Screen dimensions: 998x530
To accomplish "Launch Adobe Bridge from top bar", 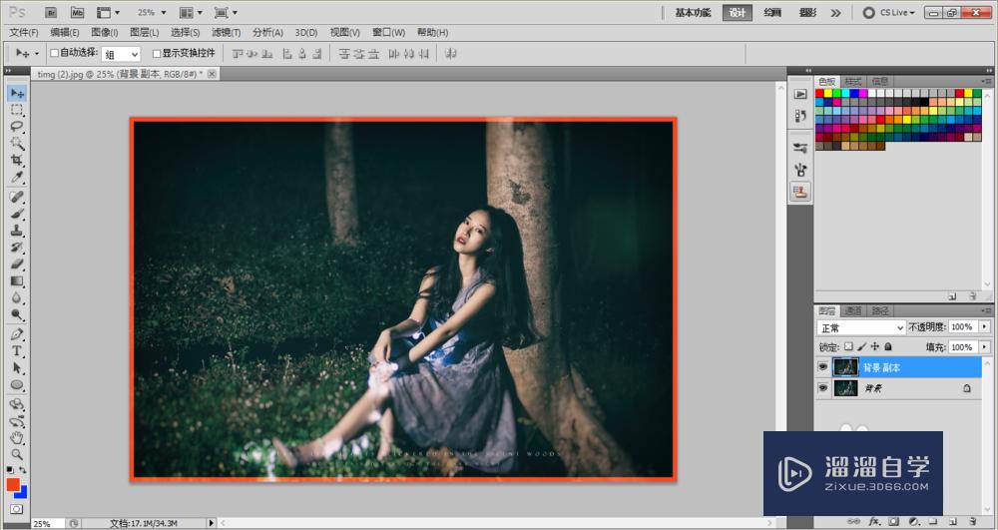I will 53,13.
